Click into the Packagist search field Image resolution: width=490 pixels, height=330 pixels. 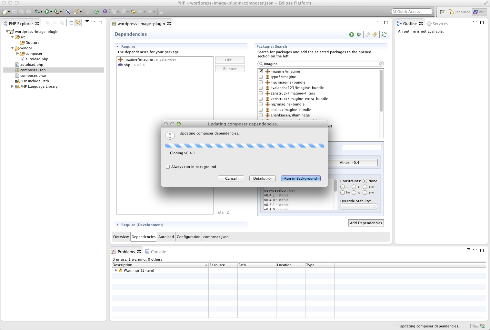click(320, 64)
